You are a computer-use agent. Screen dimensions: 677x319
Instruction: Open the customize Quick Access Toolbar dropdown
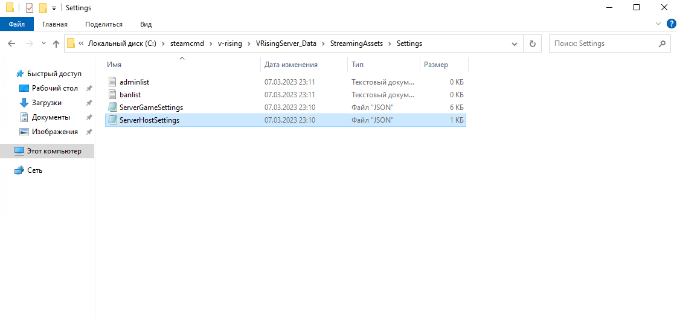(54, 8)
